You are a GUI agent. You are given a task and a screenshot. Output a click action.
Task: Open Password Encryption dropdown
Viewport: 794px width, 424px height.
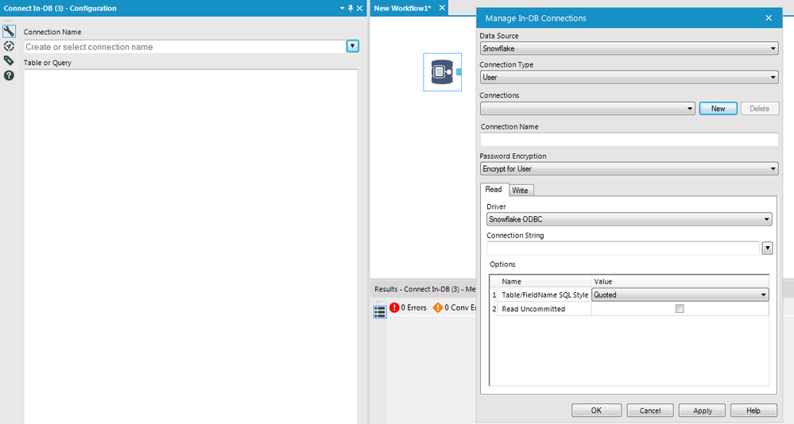click(629, 169)
